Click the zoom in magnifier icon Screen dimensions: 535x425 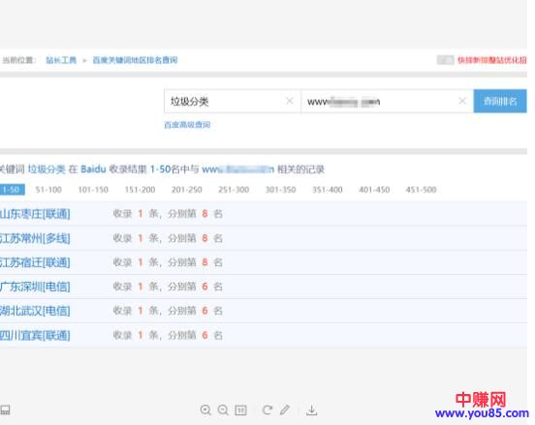point(205,410)
